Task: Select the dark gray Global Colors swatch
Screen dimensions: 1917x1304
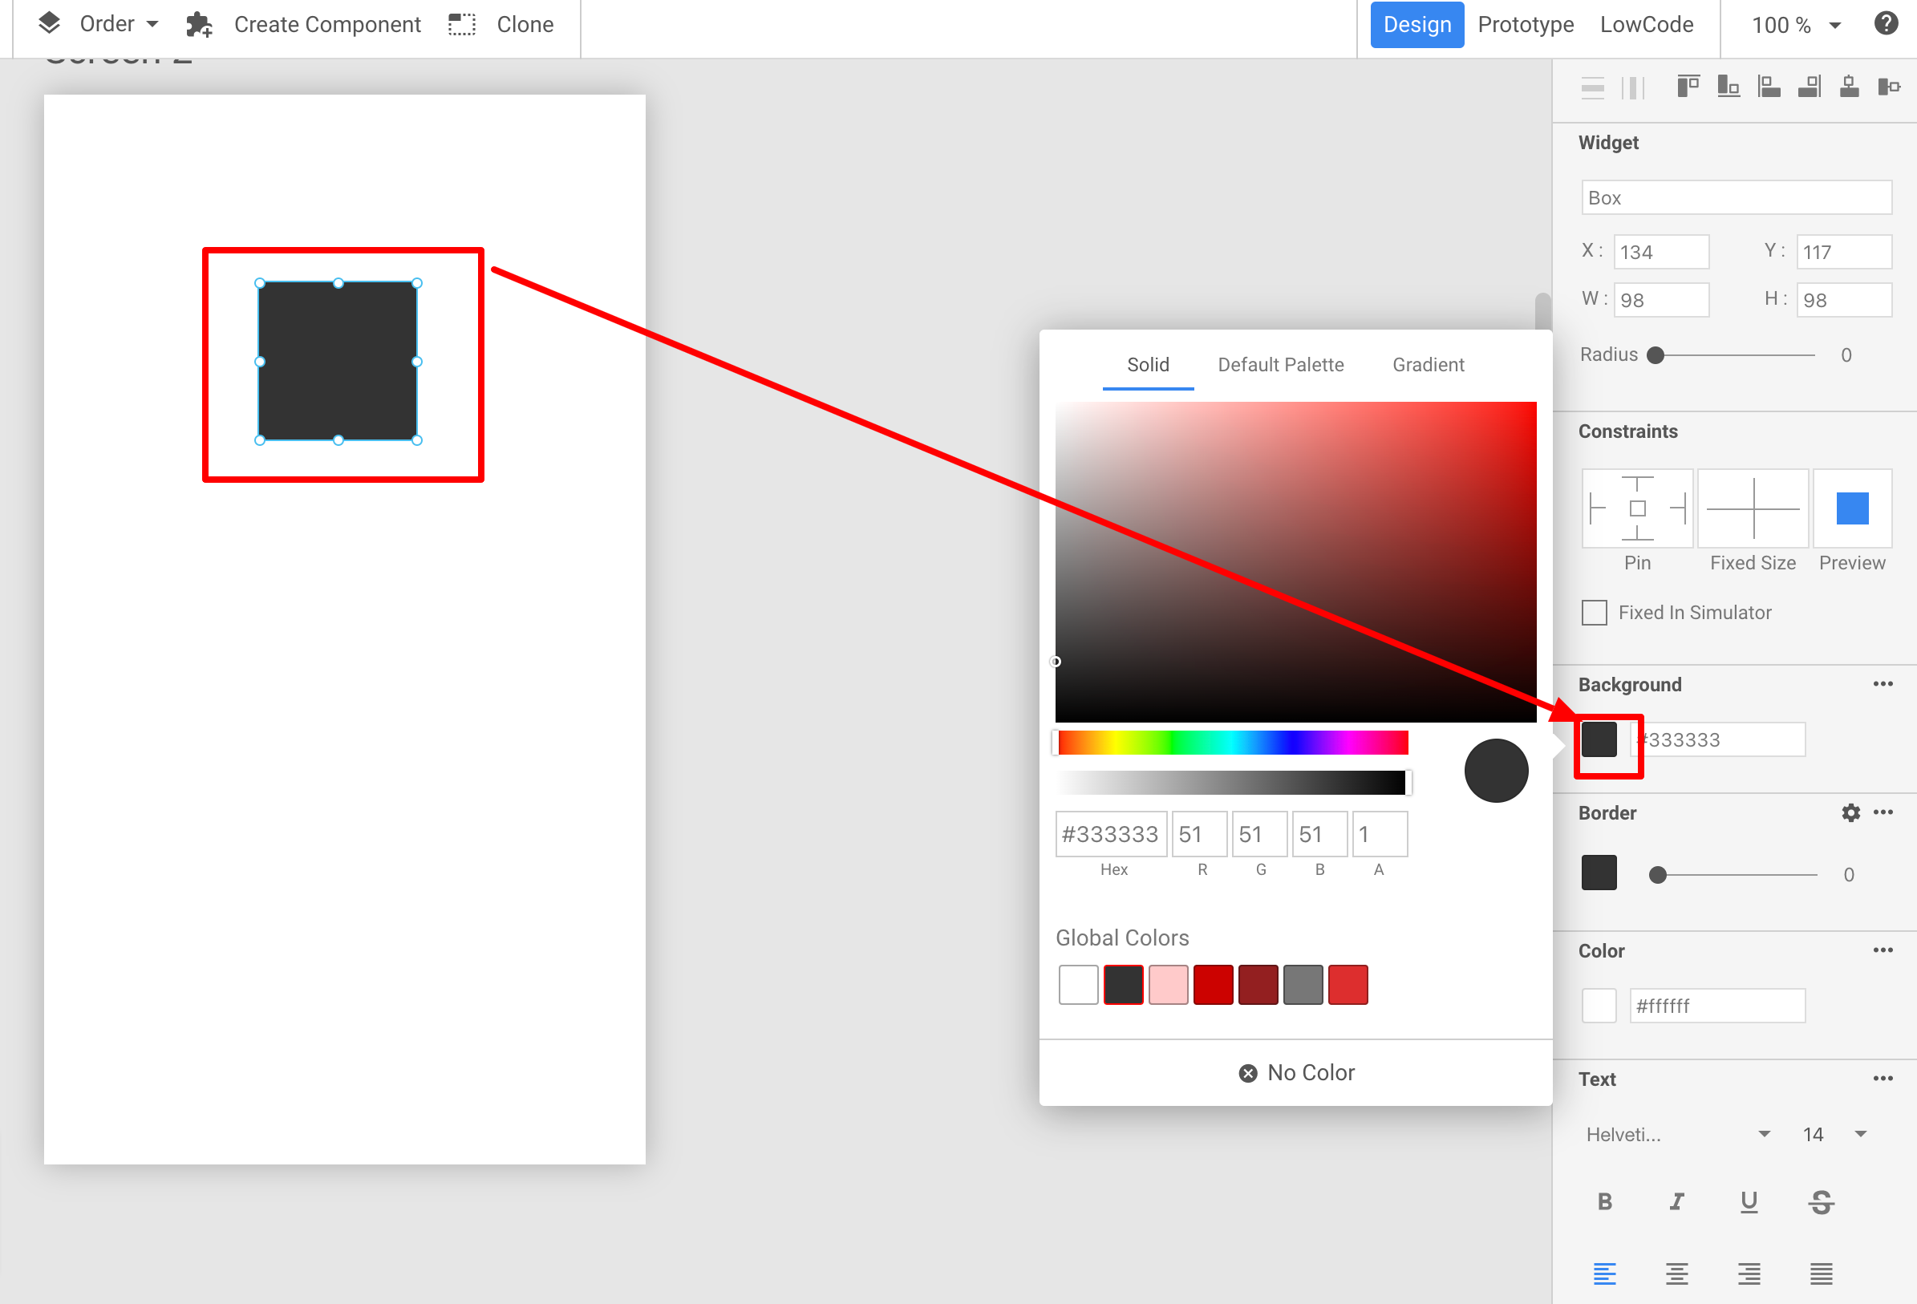Action: (1123, 984)
